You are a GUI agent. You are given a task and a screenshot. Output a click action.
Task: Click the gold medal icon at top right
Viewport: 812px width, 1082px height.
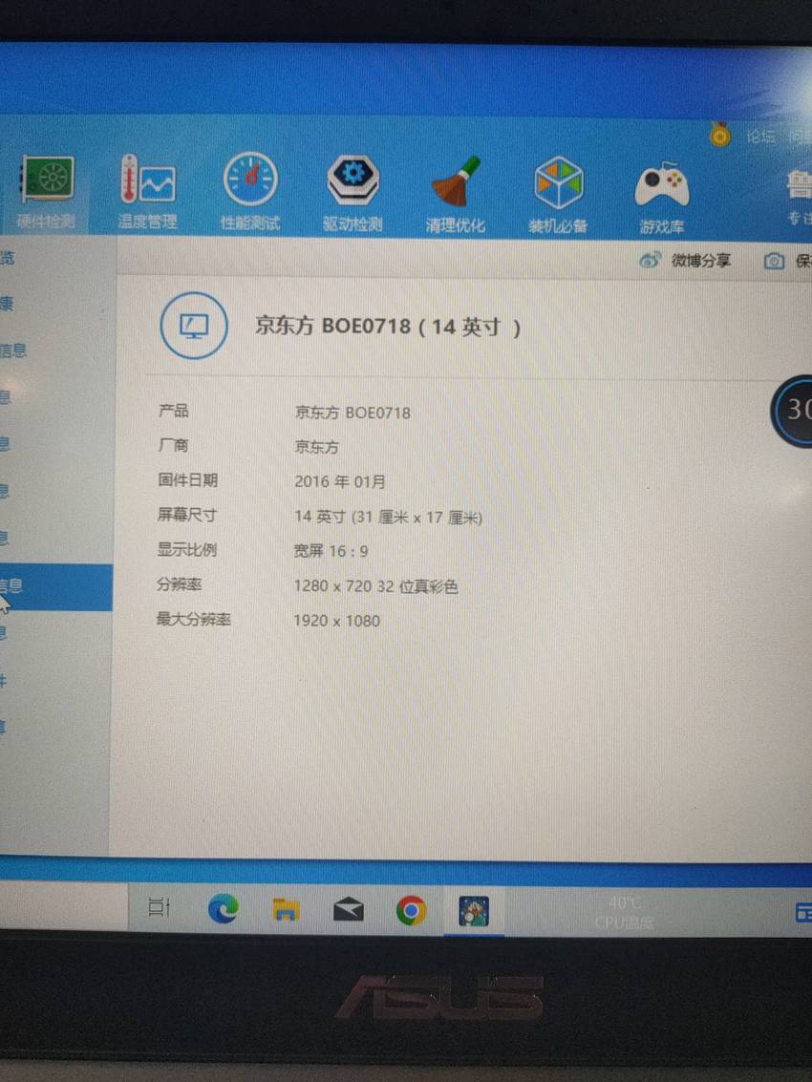coord(719,135)
